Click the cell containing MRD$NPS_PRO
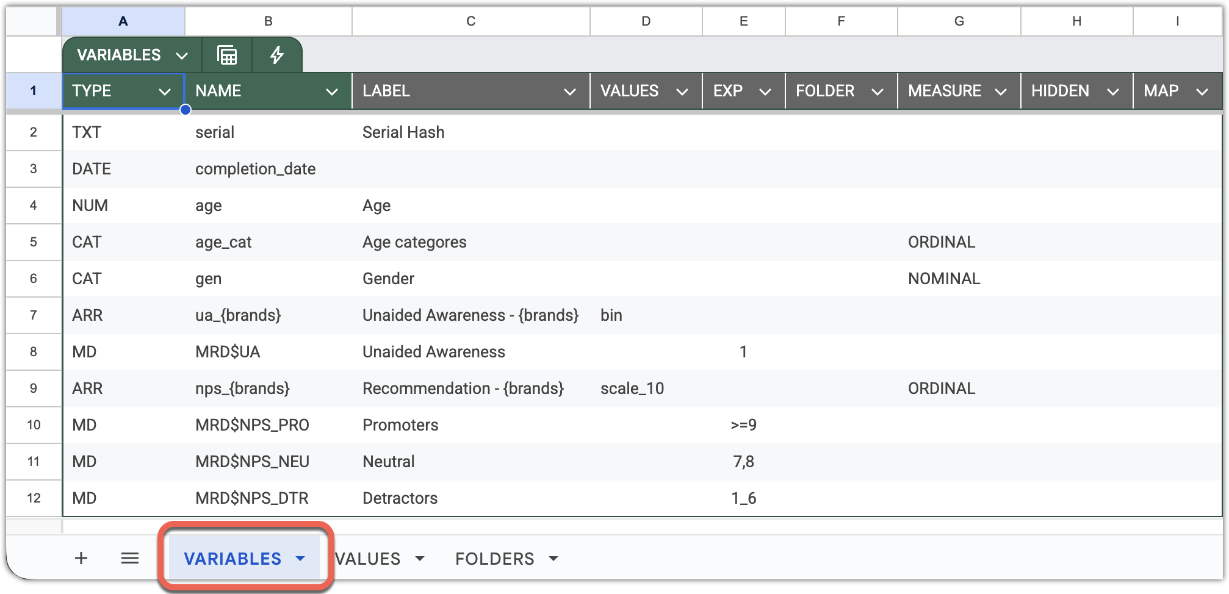 [252, 425]
